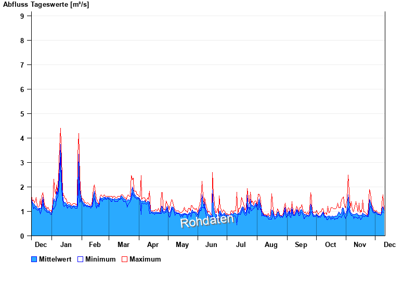Screen dimensions: 416x286
Task: Click y-axis value 3
Action: point(22,163)
